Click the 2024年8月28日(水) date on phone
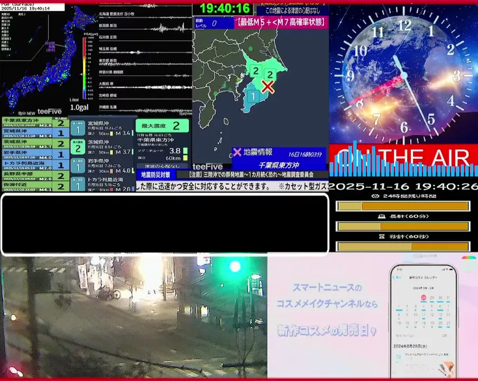 point(409,346)
